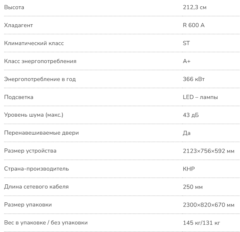Select the "Класс энергопотребления" label
Viewport: 240px width, 232px height.
point(40,61)
